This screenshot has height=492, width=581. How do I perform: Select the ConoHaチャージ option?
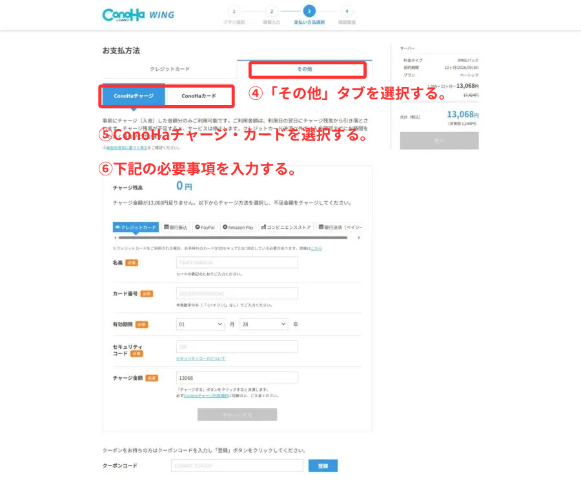134,96
